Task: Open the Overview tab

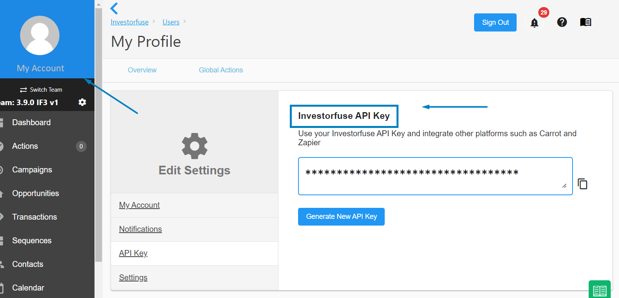Action: click(142, 70)
